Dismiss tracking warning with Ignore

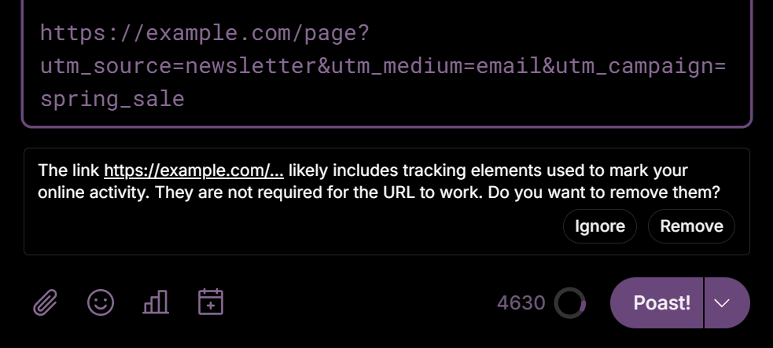[x=600, y=226]
